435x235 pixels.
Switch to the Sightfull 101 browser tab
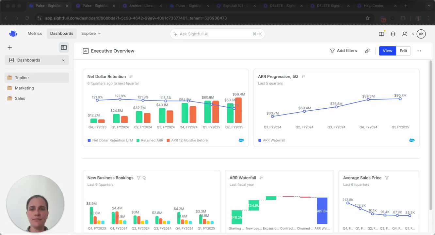236,6
